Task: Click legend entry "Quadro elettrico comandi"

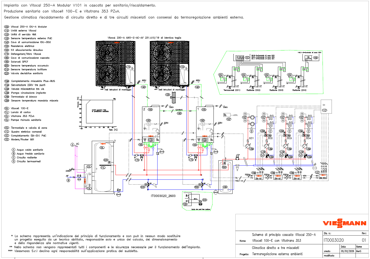Action: pos(26,132)
